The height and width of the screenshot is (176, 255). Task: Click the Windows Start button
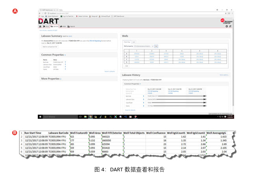pyautogui.click(x=40, y=117)
